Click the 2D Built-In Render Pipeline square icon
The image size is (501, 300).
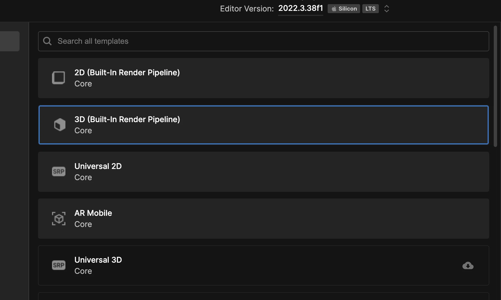58,78
